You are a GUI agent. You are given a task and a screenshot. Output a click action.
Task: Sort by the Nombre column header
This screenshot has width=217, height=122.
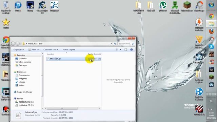[50, 54]
